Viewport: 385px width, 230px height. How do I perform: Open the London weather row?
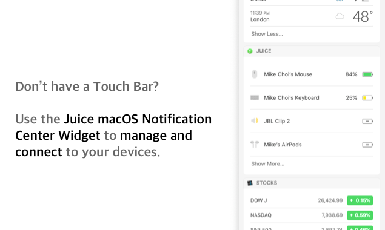312,16
